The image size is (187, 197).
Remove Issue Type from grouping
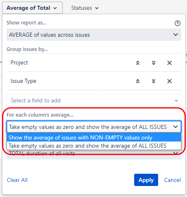click(x=170, y=81)
